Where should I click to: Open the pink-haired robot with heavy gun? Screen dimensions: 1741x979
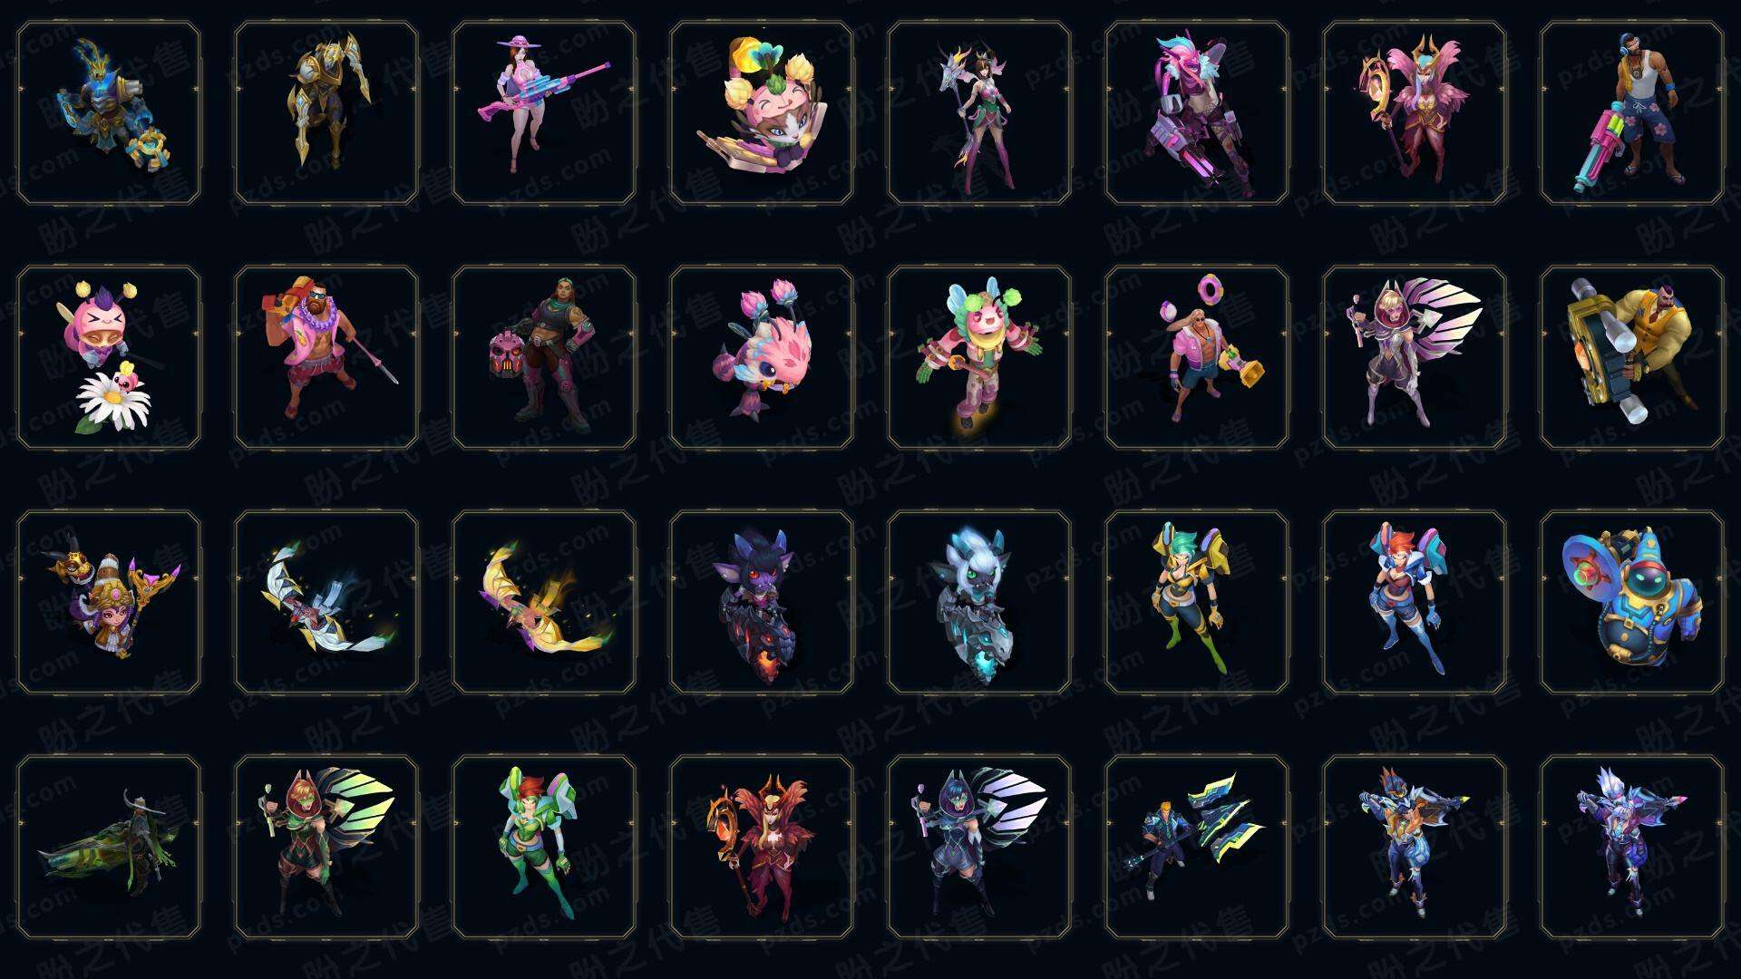pyautogui.click(x=1197, y=113)
